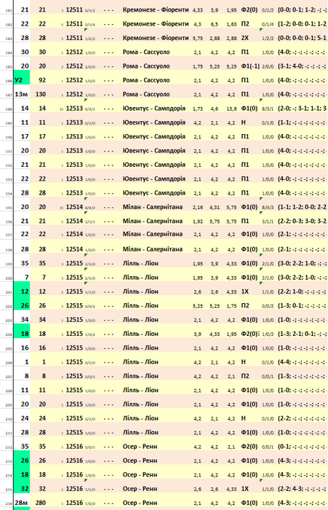Select the cell showing 92
This screenshot has height=510, width=328.
[42, 80]
